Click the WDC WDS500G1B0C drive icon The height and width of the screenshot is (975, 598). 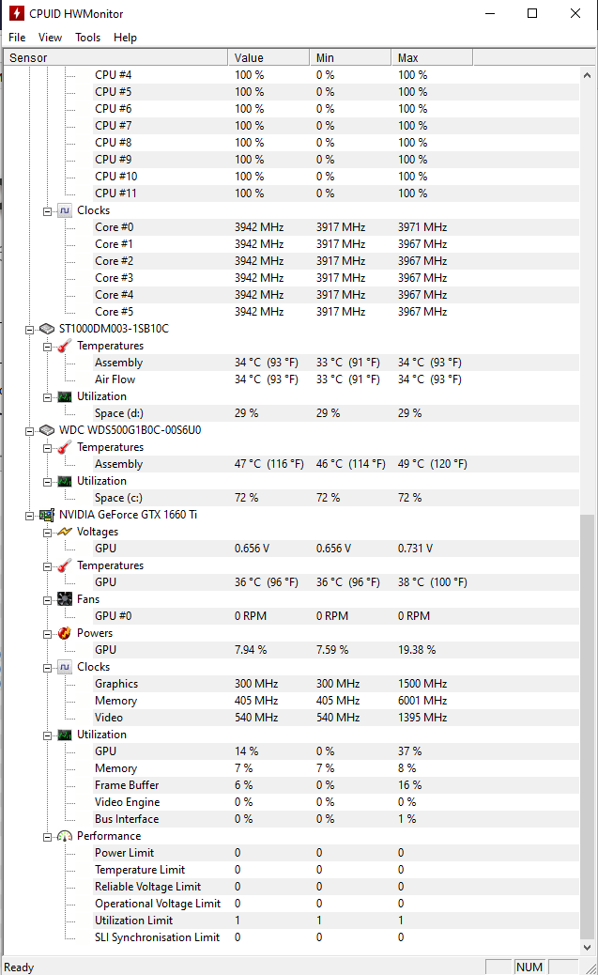tap(46, 430)
